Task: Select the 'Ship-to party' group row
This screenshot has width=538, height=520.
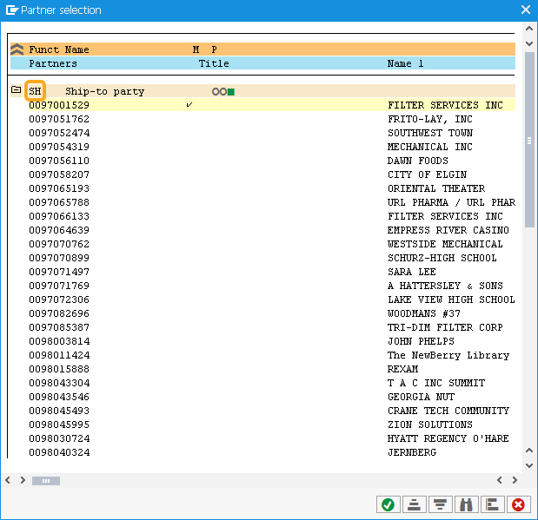Action: [262, 91]
